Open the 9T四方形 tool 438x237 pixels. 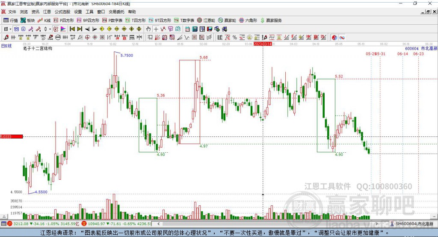coord(160,20)
